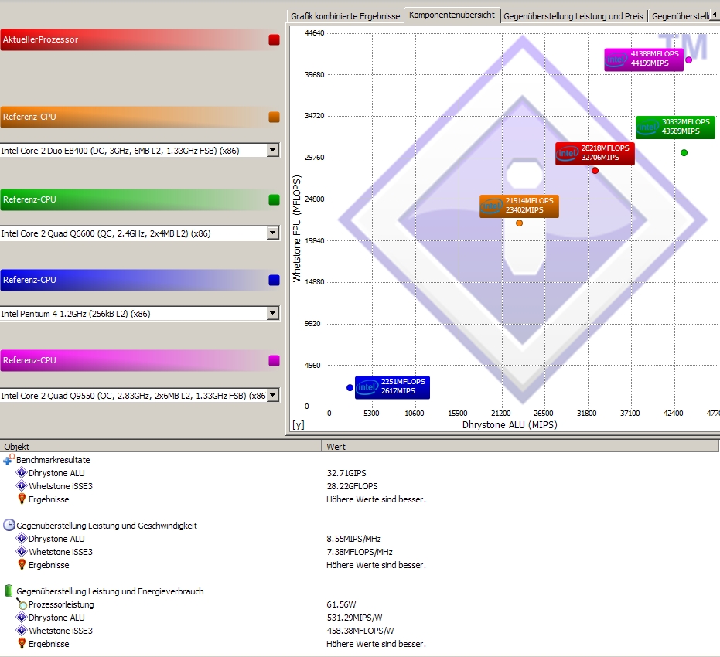
Task: Open the Core 2 Quad Q9550 dropdown arrow
Action: coord(273,395)
